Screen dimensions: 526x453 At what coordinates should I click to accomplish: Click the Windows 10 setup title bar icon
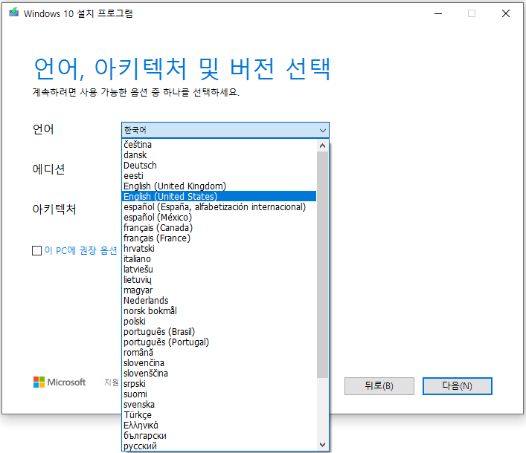[13, 13]
